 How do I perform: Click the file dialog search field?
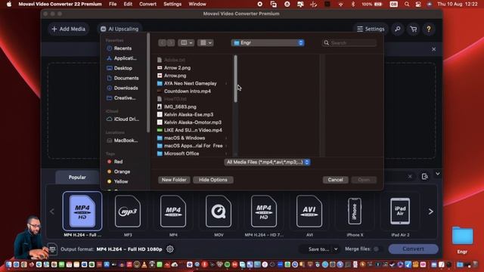tap(349, 43)
